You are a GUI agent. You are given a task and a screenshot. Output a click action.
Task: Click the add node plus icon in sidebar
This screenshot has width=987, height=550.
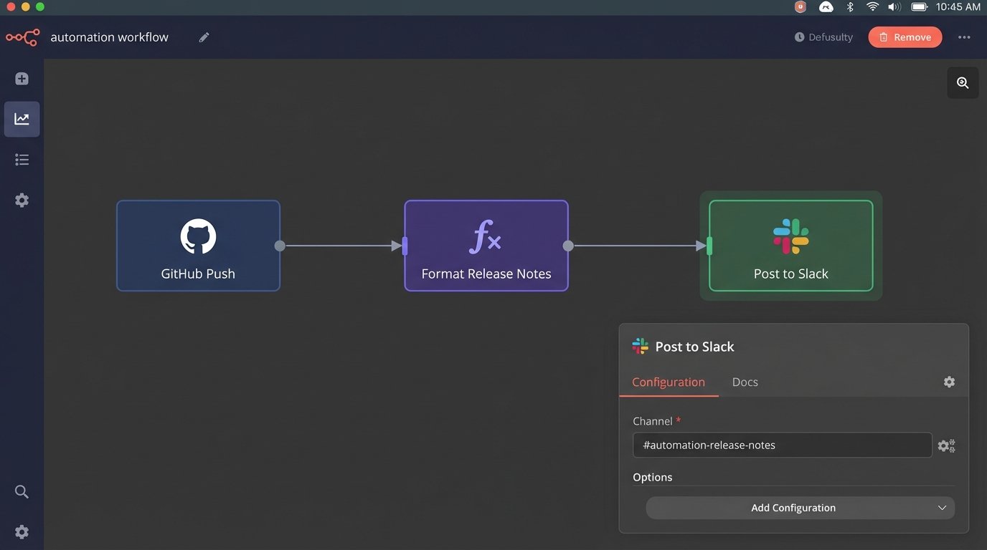(22, 79)
